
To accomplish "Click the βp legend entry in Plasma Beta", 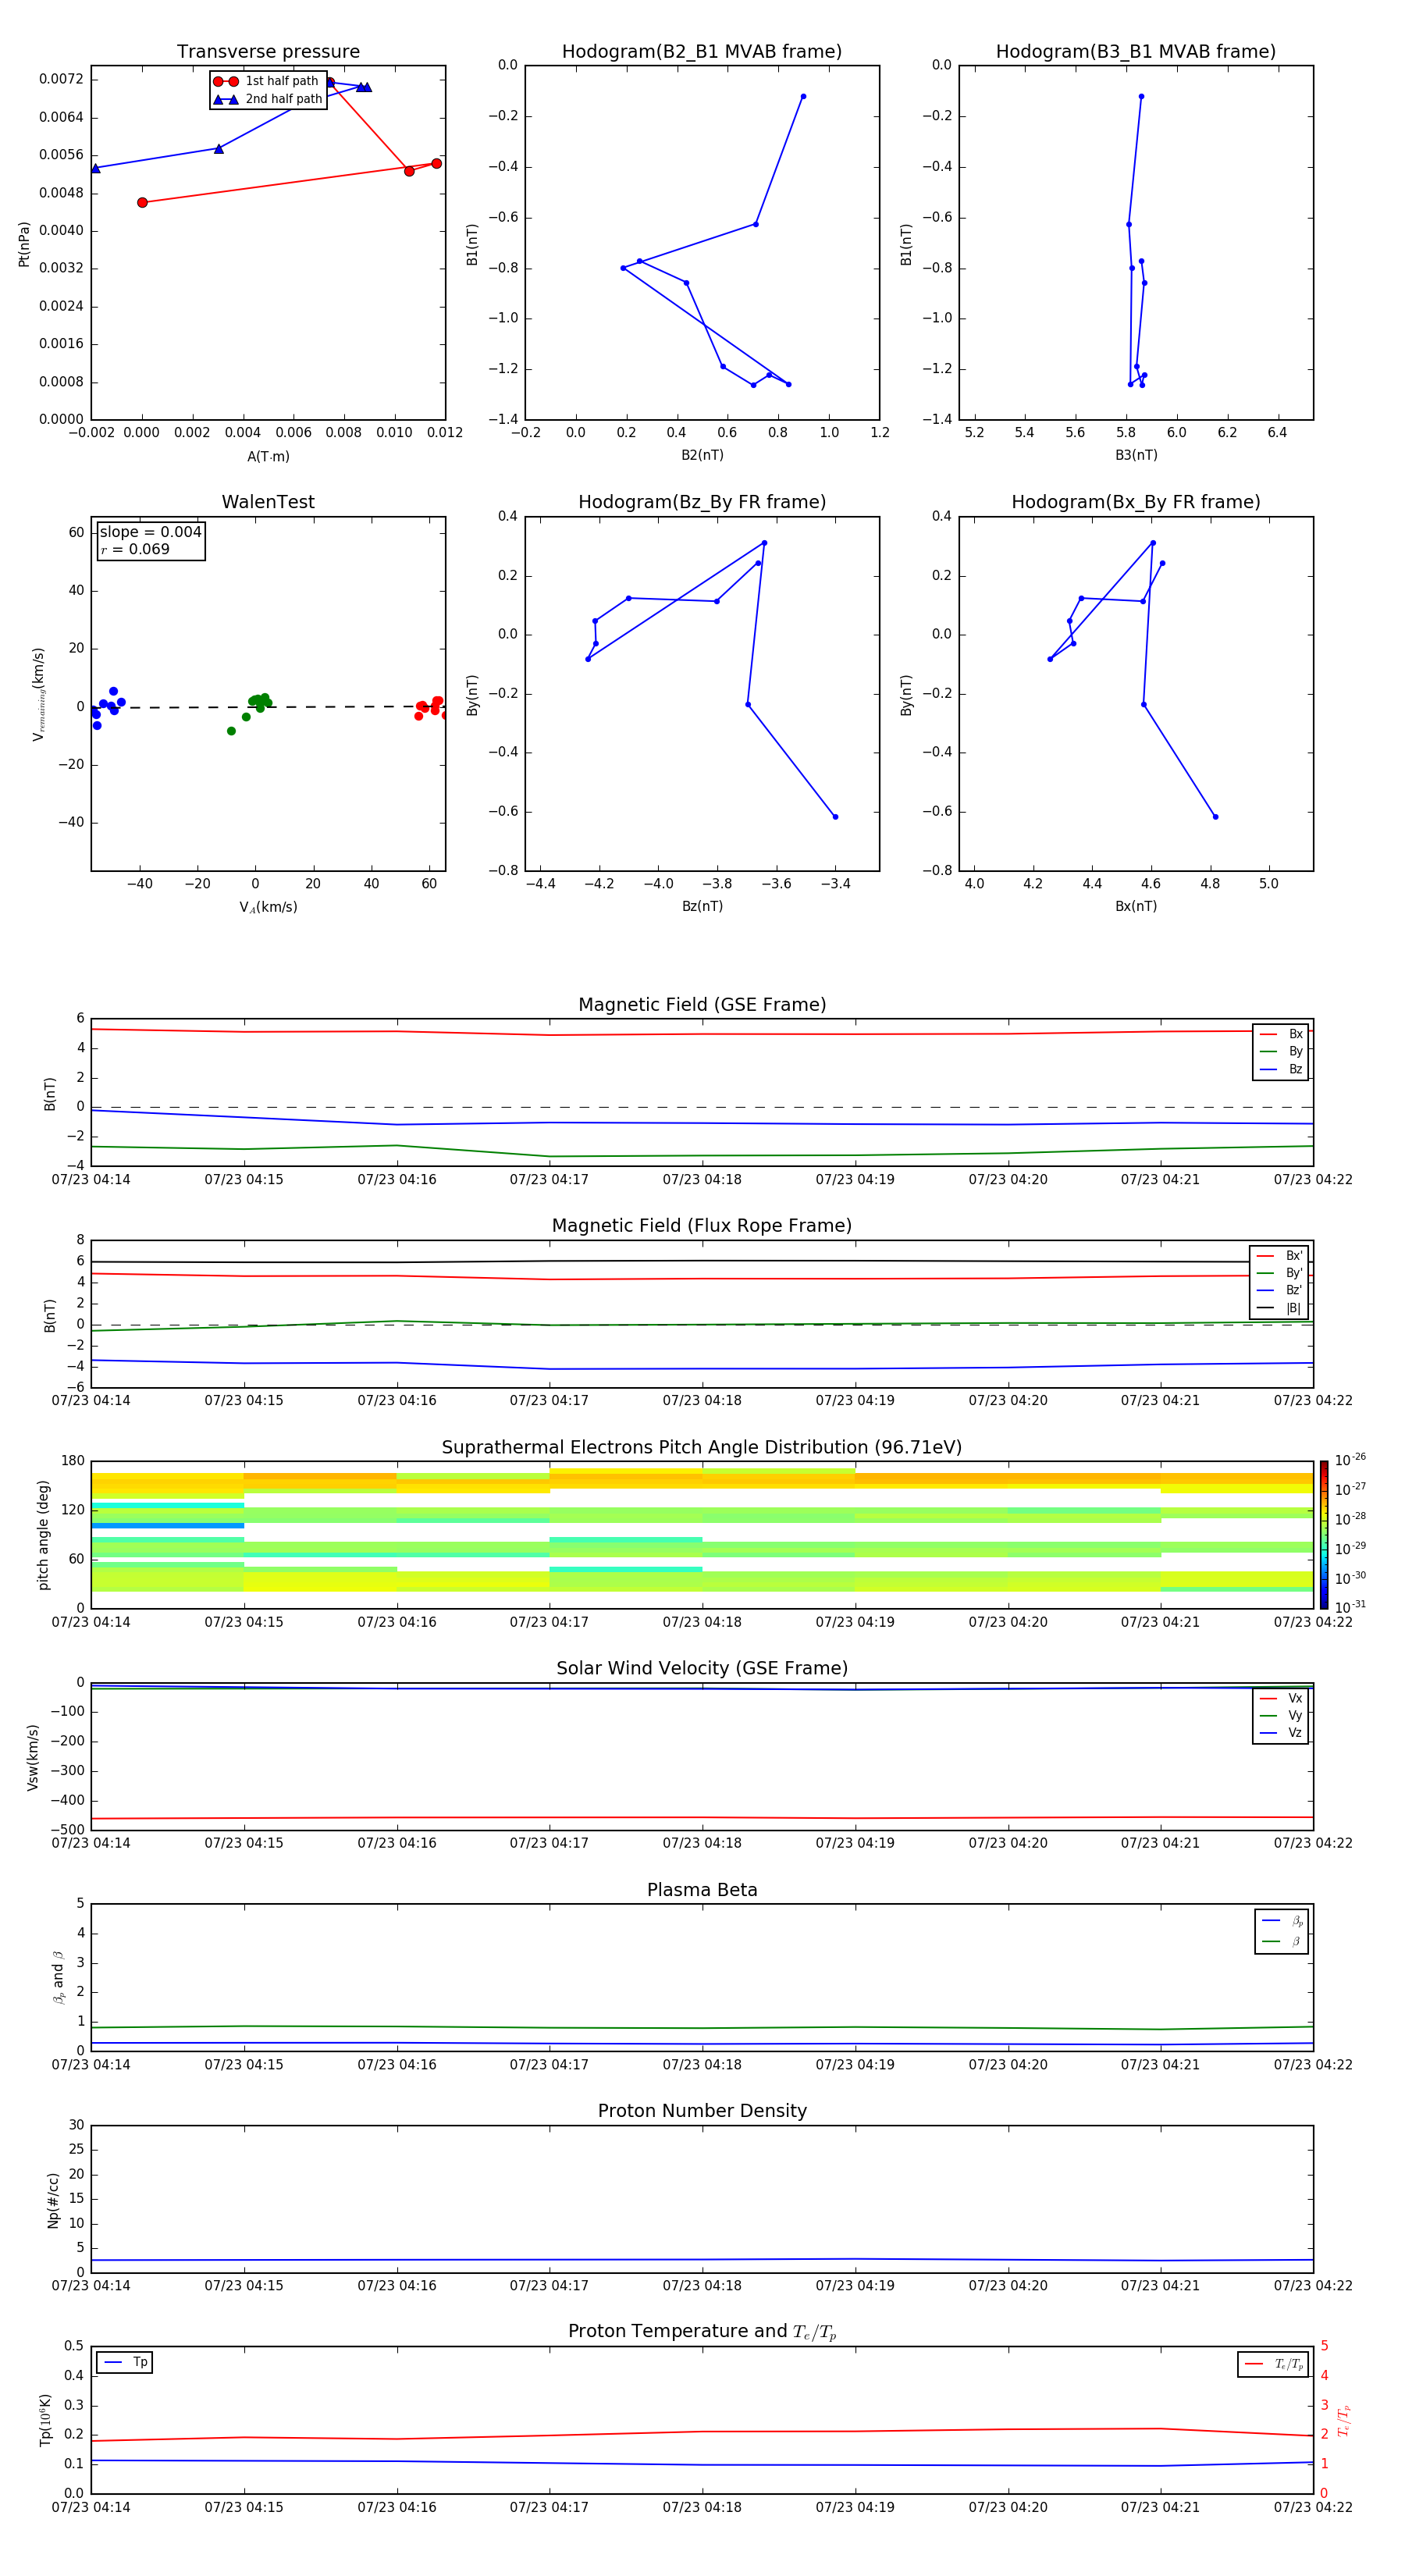I will tap(1282, 1921).
